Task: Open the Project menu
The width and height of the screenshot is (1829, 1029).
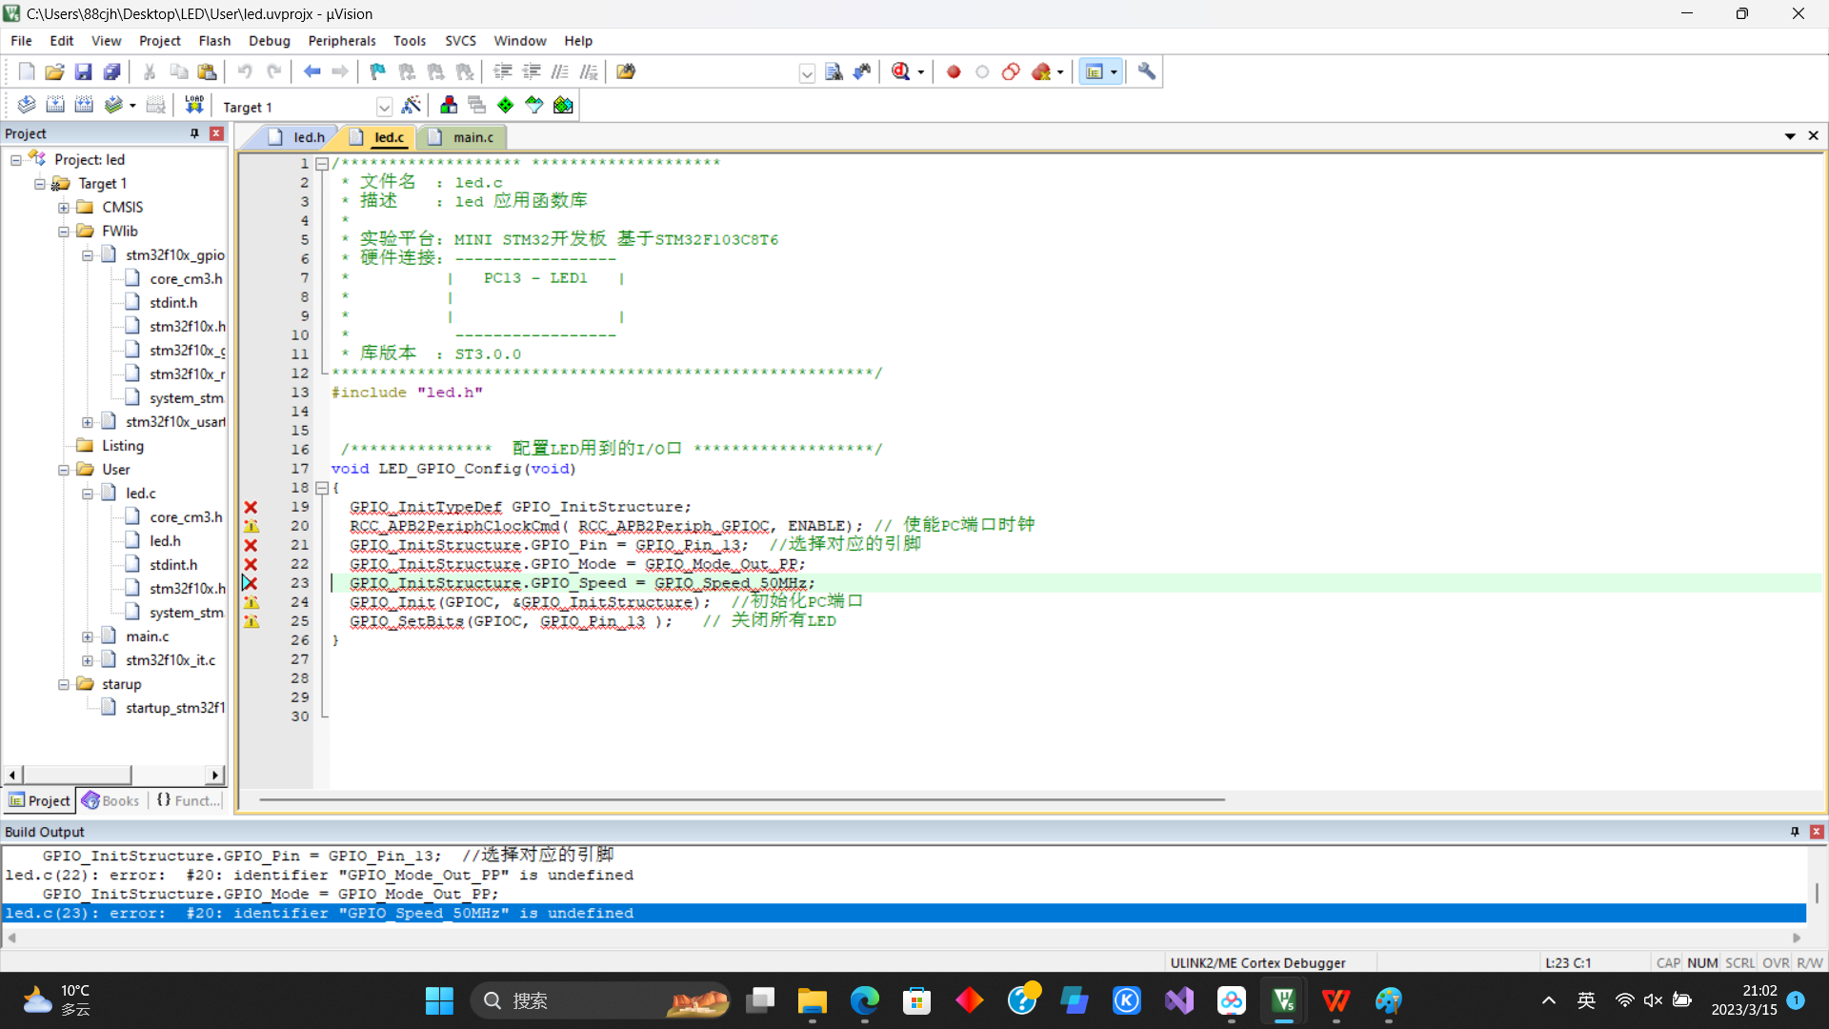Action: (159, 41)
